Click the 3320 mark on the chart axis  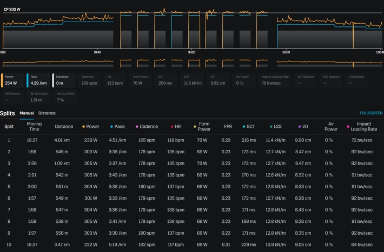[192, 52]
